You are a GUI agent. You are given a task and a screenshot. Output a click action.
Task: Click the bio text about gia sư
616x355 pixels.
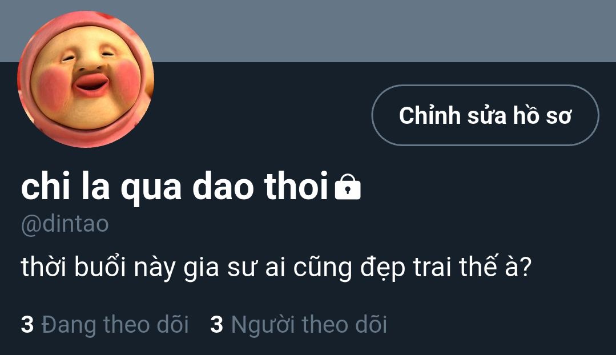click(276, 268)
